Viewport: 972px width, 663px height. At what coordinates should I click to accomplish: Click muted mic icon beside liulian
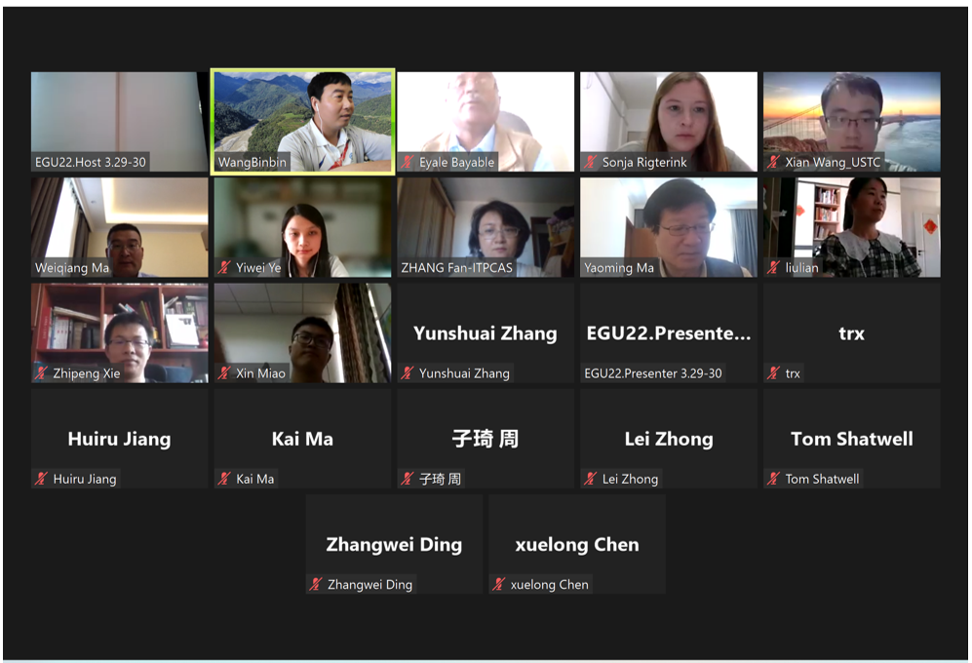773,268
